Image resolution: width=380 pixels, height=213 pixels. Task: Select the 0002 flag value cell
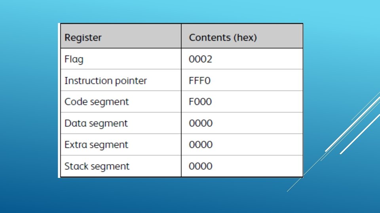pos(242,59)
